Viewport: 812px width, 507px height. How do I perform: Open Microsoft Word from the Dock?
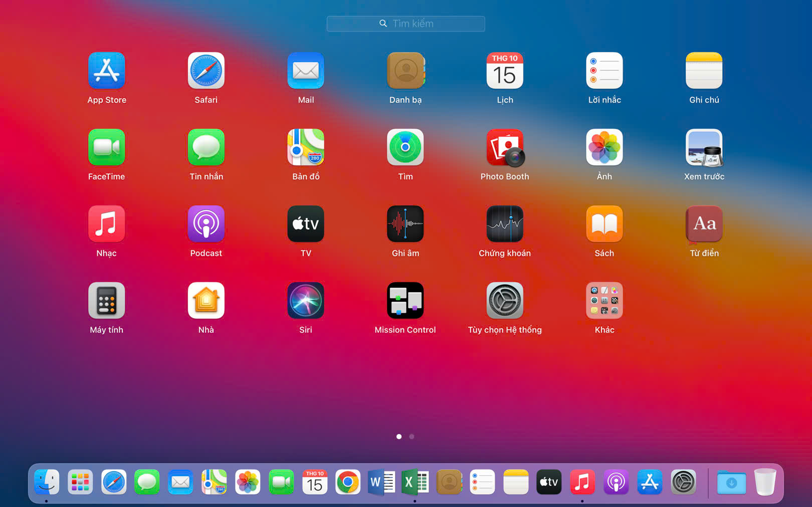[381, 482]
